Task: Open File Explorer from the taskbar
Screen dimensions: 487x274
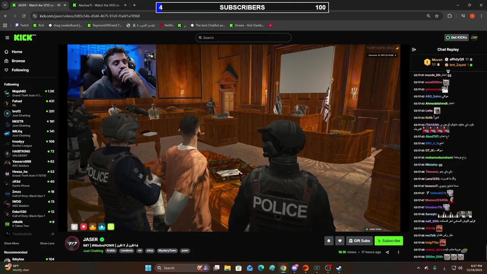Action: pos(227,268)
